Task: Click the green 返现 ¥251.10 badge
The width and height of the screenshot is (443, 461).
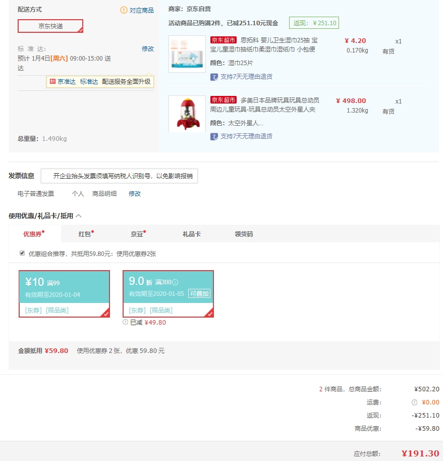Action: click(314, 23)
